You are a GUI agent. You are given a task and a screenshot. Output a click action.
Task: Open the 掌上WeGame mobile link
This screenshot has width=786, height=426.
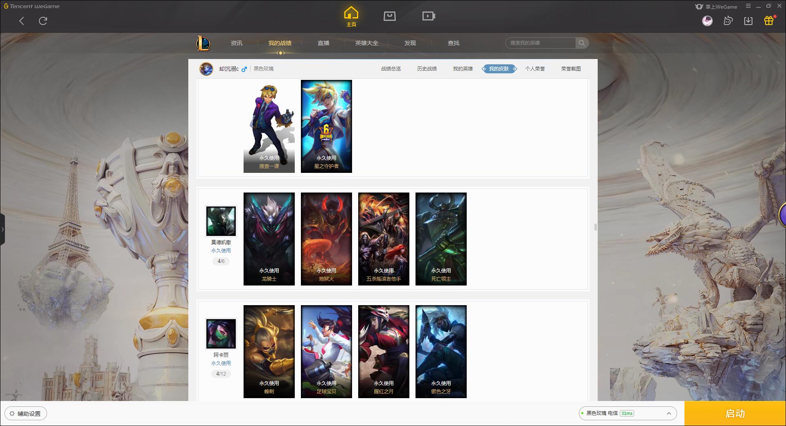(x=716, y=7)
